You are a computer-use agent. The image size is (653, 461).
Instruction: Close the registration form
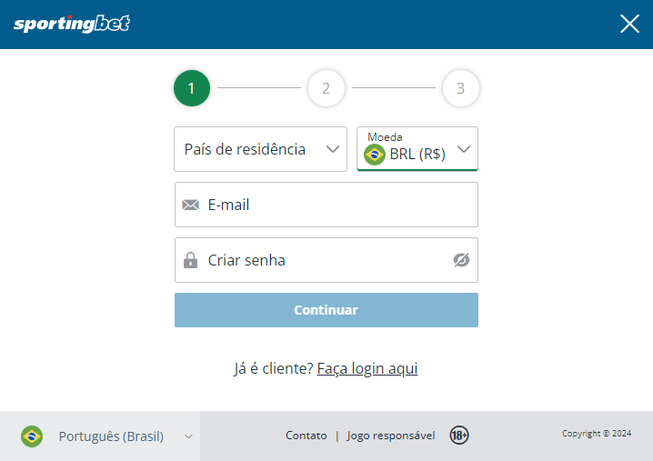629,24
